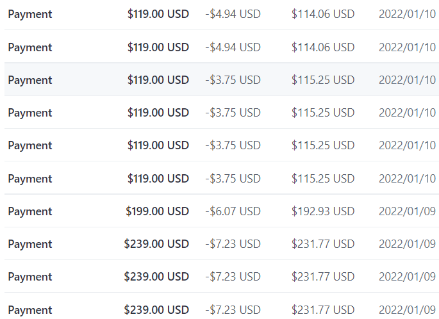Viewport: 439px width, 319px height.
Task: Open the first $239.00 USD payment amount
Action: click(156, 244)
